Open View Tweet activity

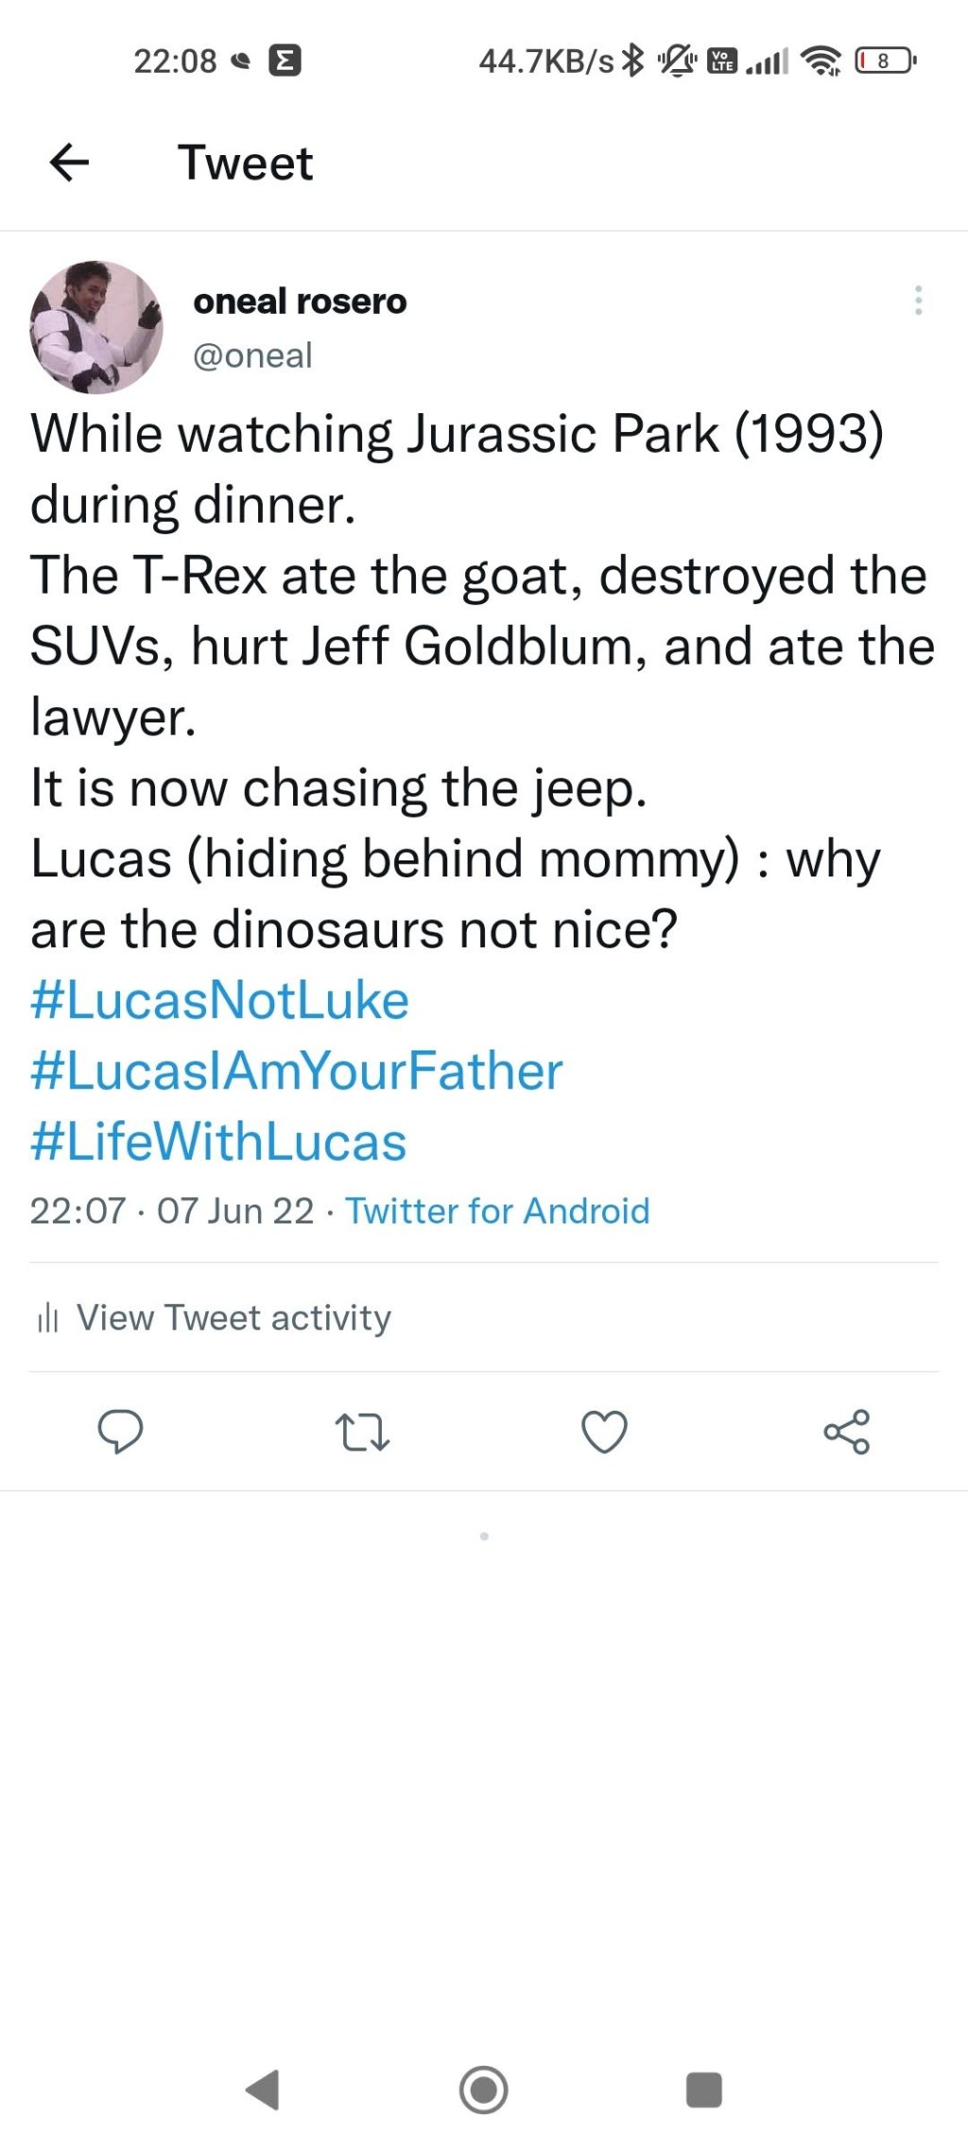click(233, 1318)
